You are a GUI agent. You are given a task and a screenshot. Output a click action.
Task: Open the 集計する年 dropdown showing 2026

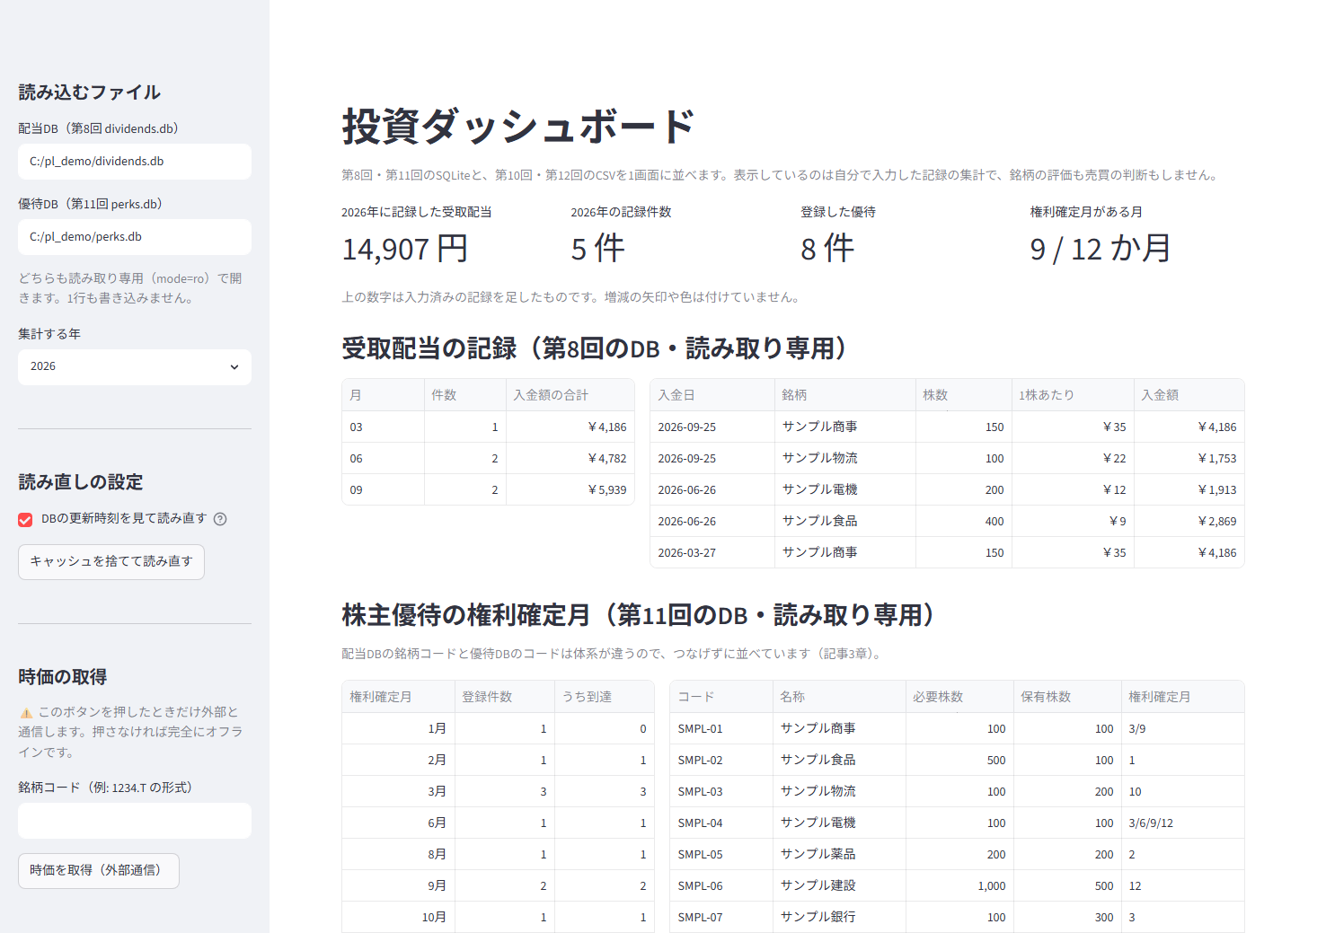coord(135,366)
